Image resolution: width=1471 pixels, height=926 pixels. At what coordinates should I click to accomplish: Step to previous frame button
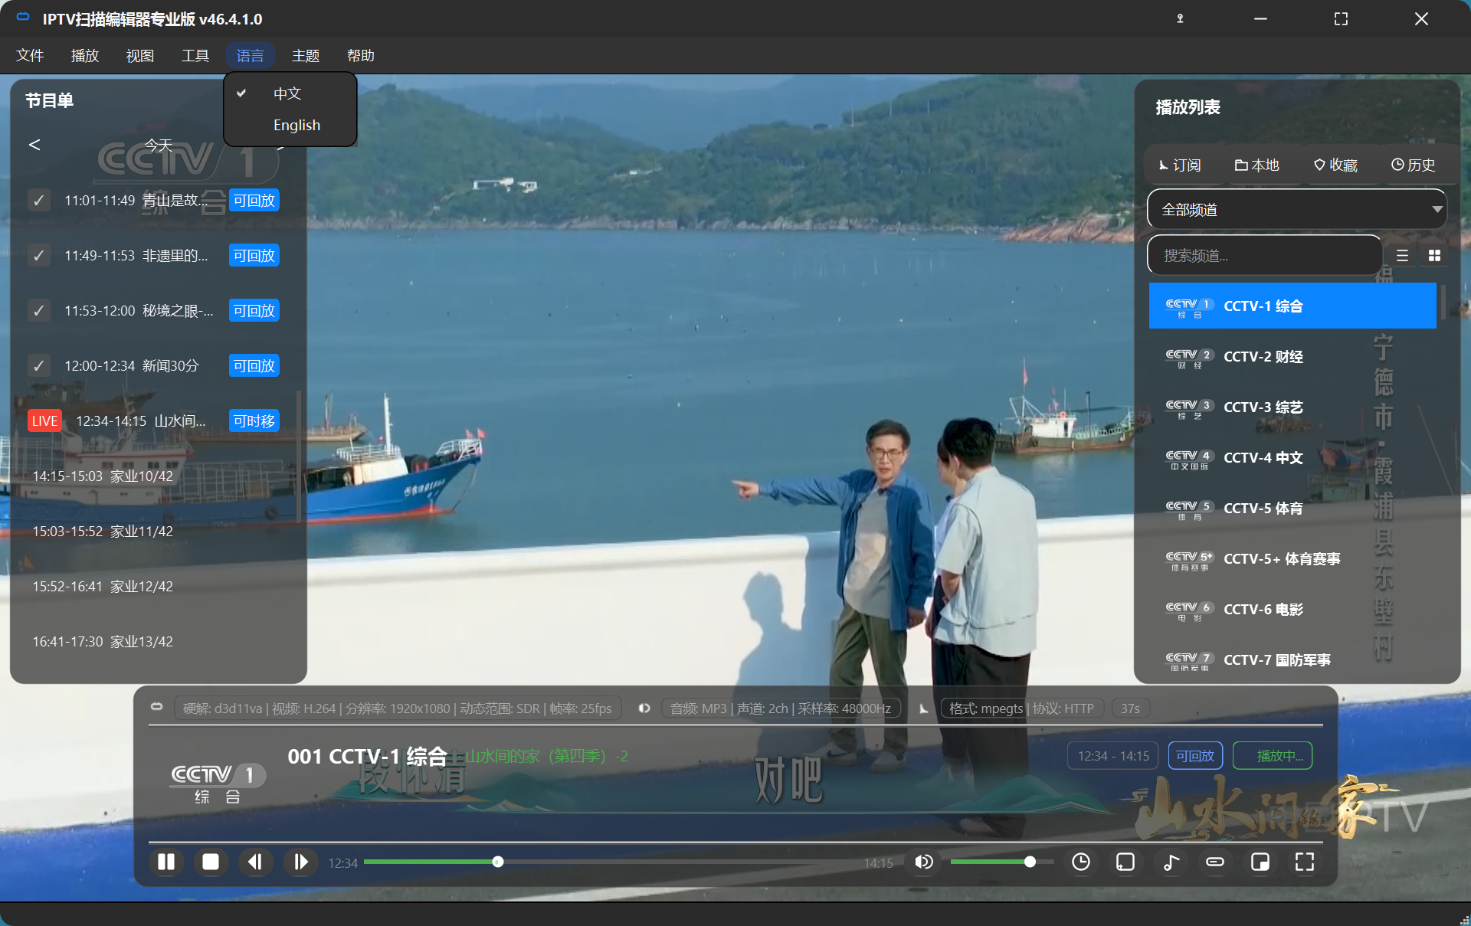[255, 862]
